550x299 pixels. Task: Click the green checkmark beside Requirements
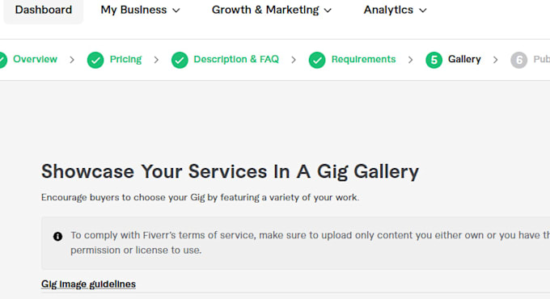coord(317,60)
